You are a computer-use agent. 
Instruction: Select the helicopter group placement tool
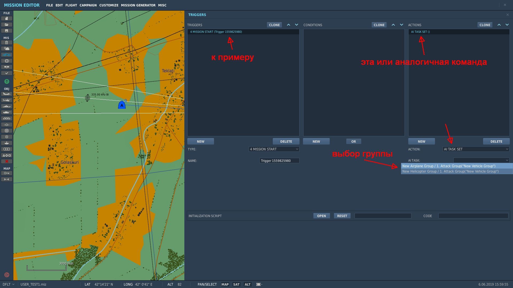pyautogui.click(x=7, y=100)
